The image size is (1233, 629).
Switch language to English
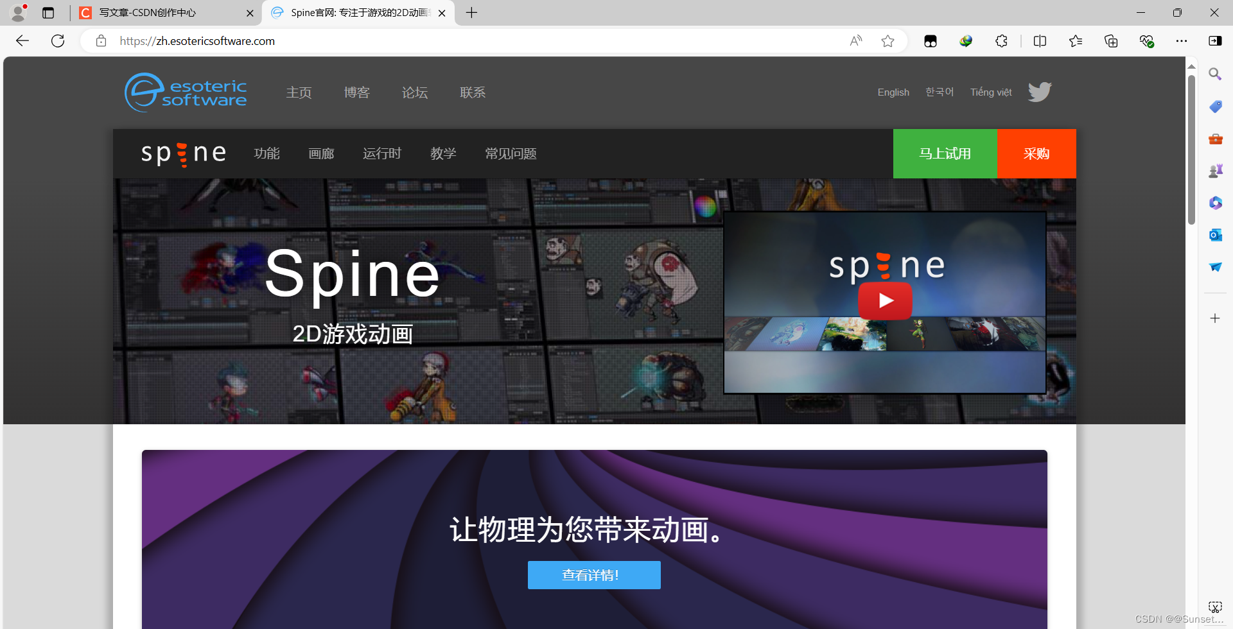893,92
